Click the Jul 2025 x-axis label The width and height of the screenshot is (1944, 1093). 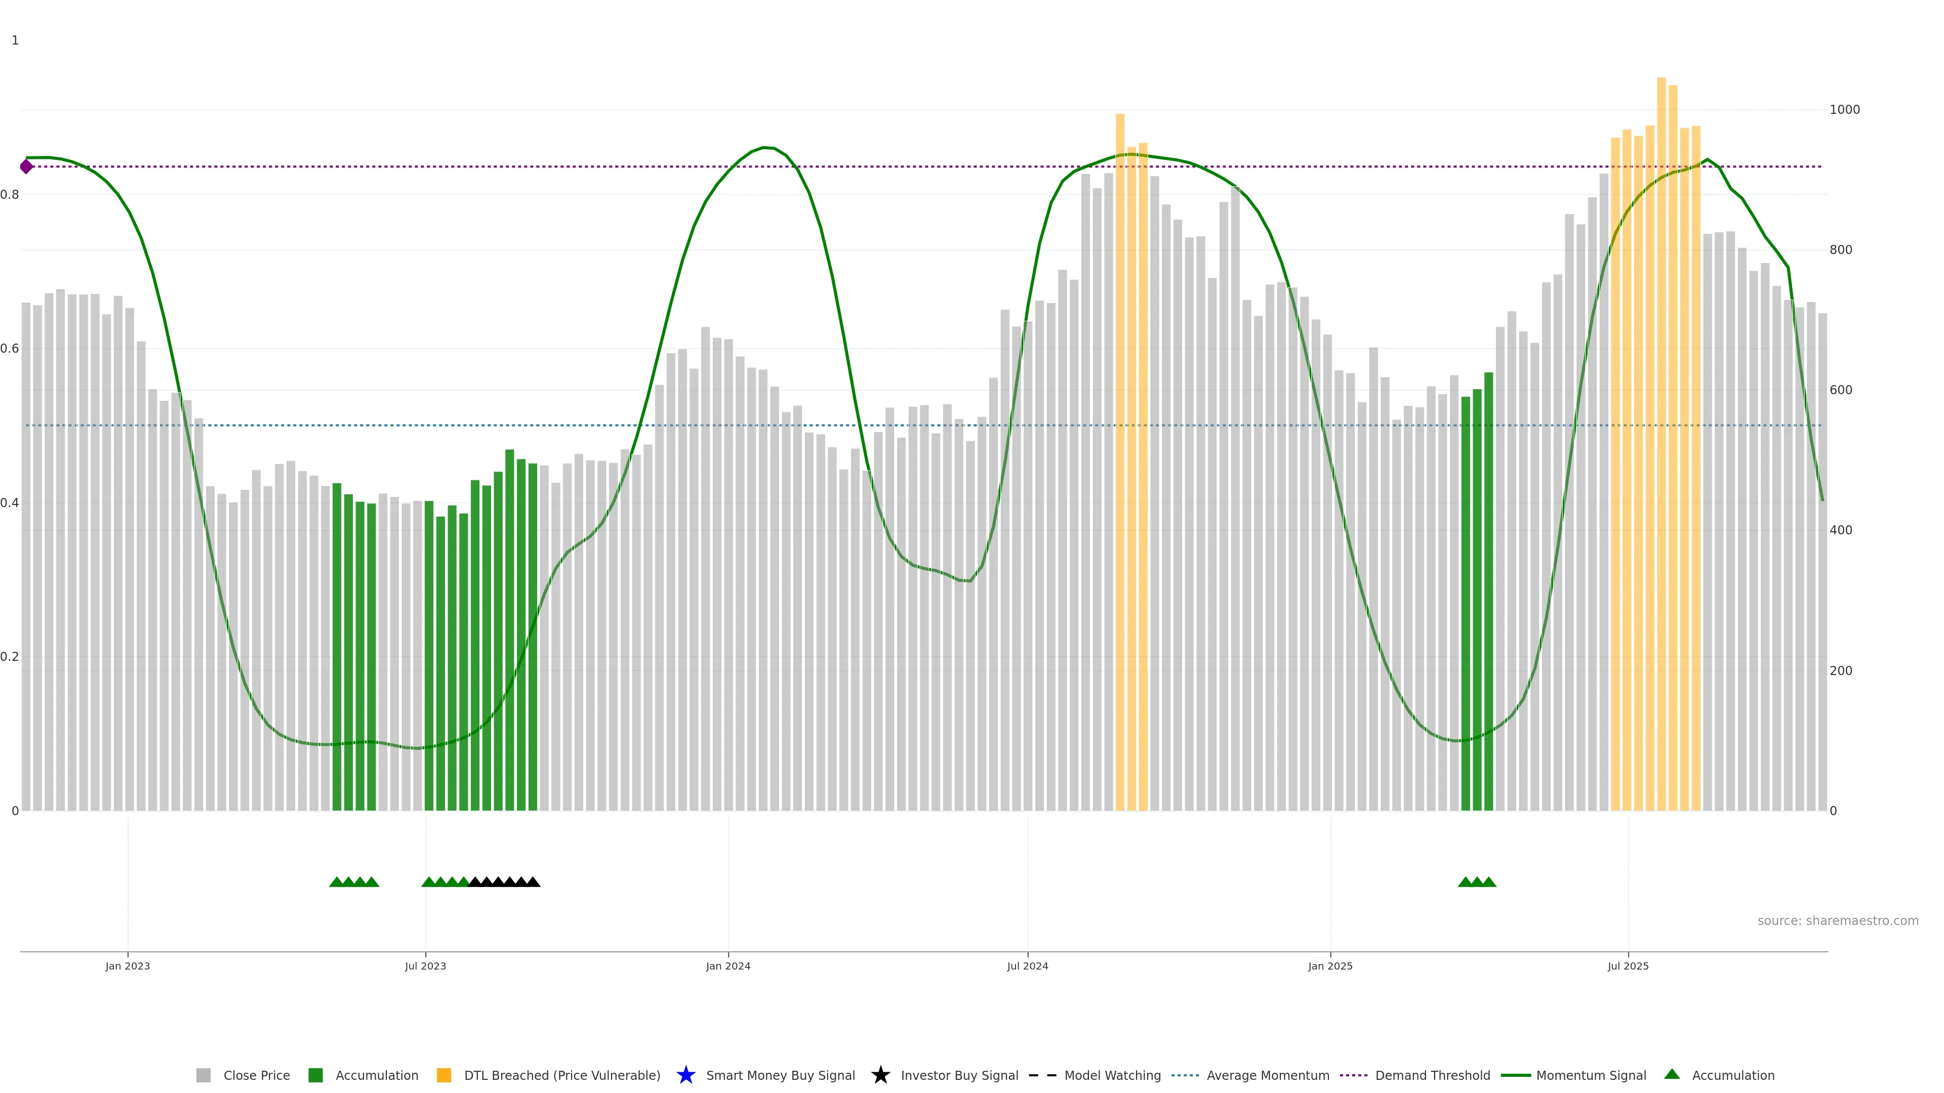[1628, 966]
